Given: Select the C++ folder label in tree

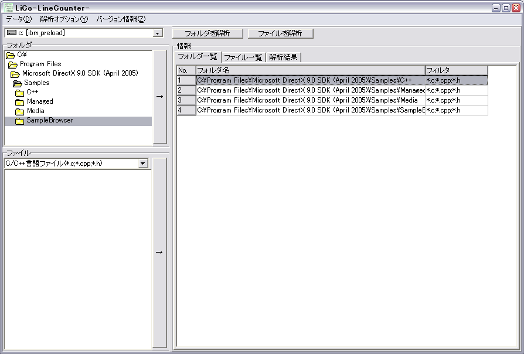Looking at the screenshot, I should coord(32,92).
